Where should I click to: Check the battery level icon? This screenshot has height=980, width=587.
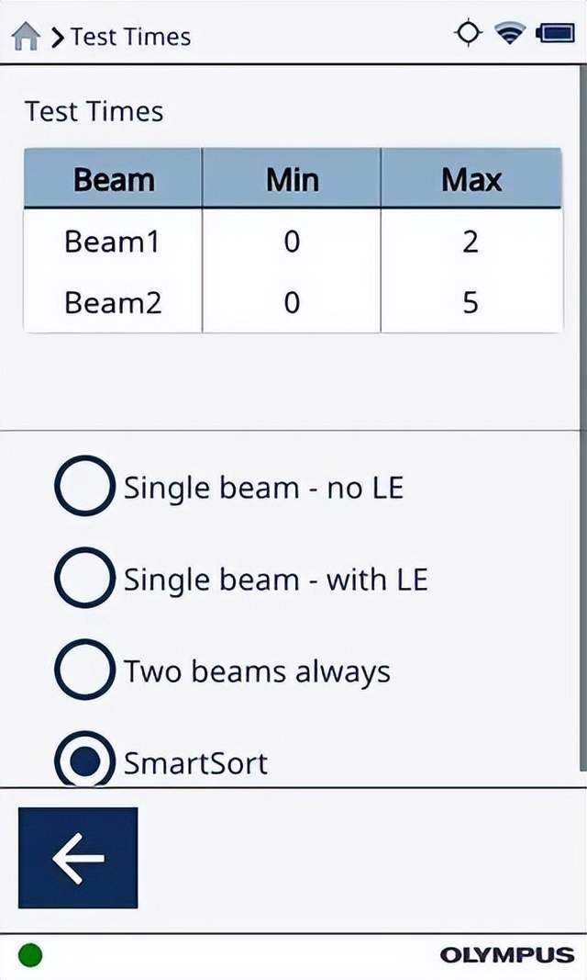554,34
